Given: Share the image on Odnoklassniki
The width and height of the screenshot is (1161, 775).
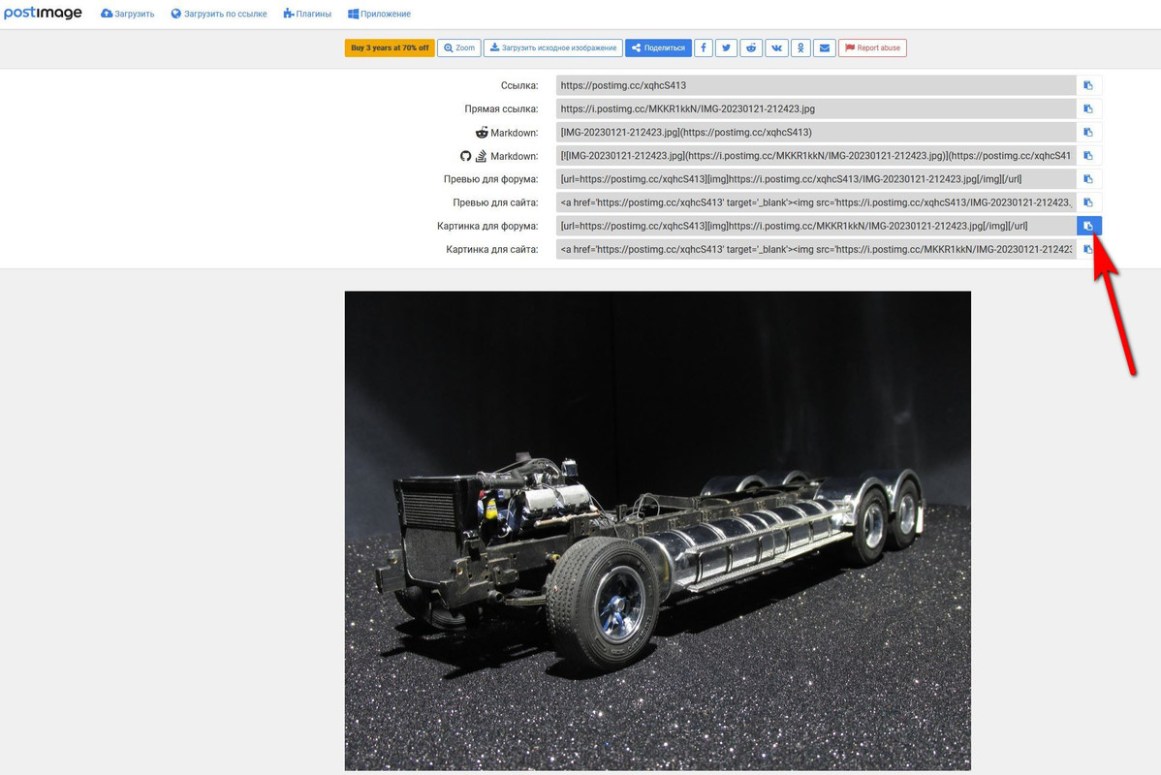Looking at the screenshot, I should tap(800, 48).
